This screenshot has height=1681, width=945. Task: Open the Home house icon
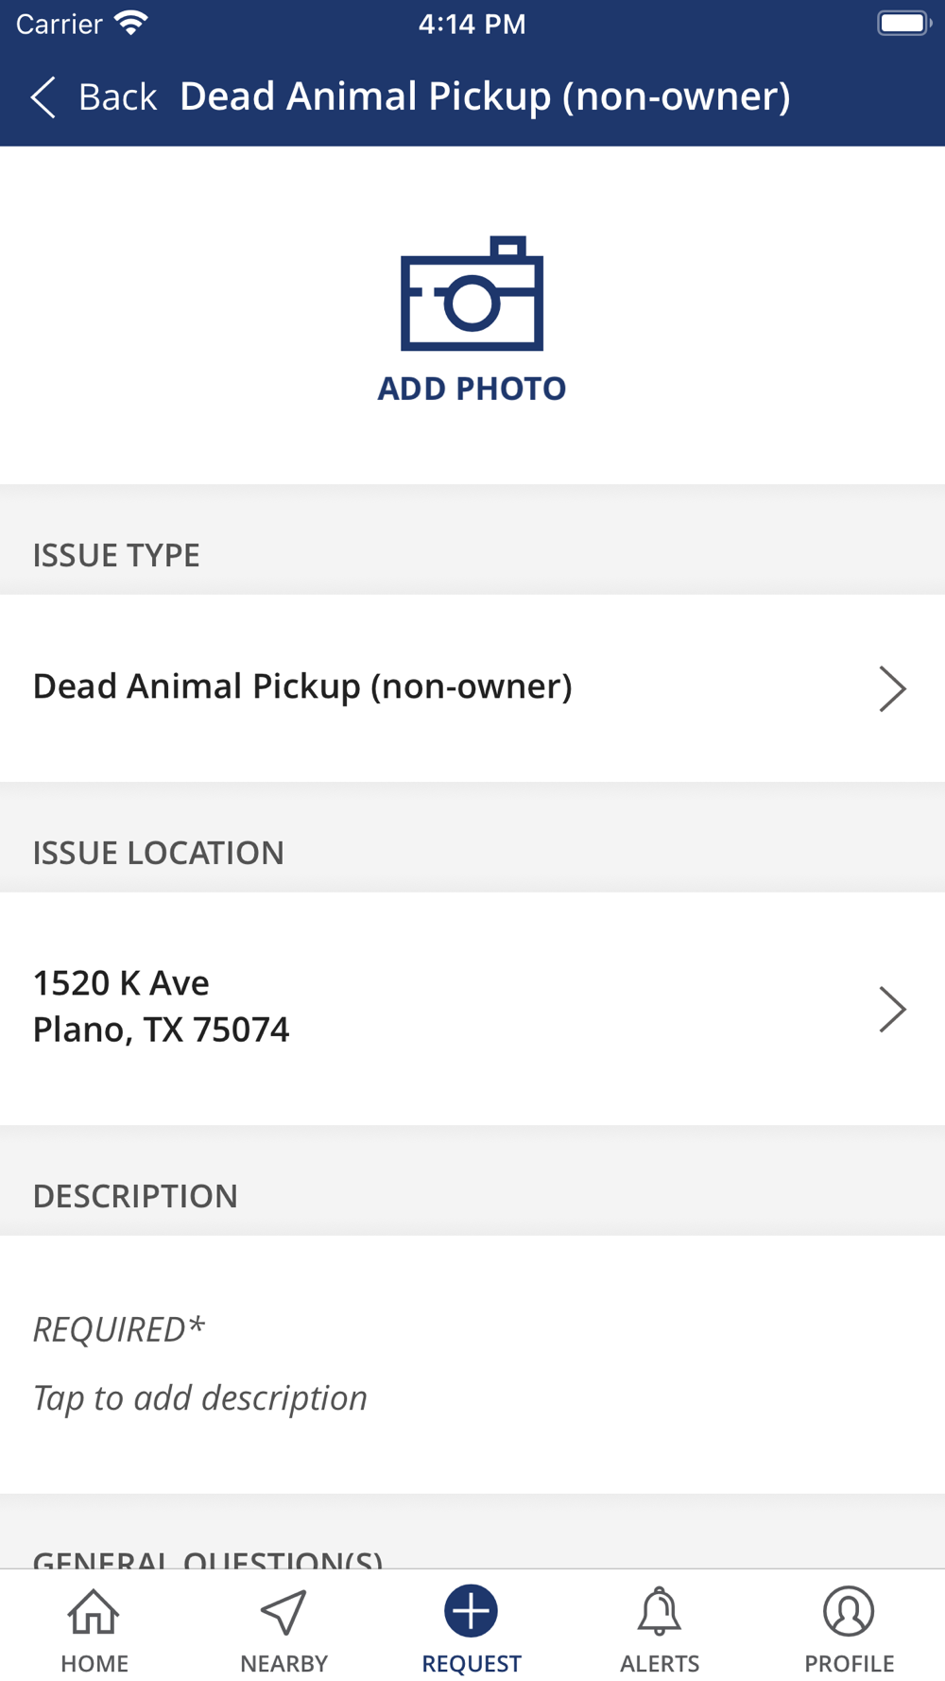[94, 1612]
